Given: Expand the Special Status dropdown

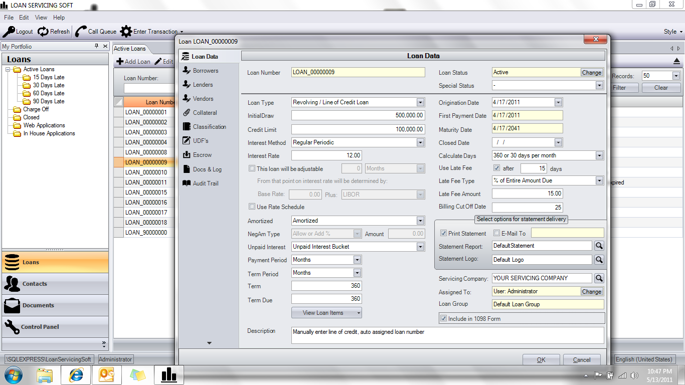Looking at the screenshot, I should pyautogui.click(x=599, y=86).
